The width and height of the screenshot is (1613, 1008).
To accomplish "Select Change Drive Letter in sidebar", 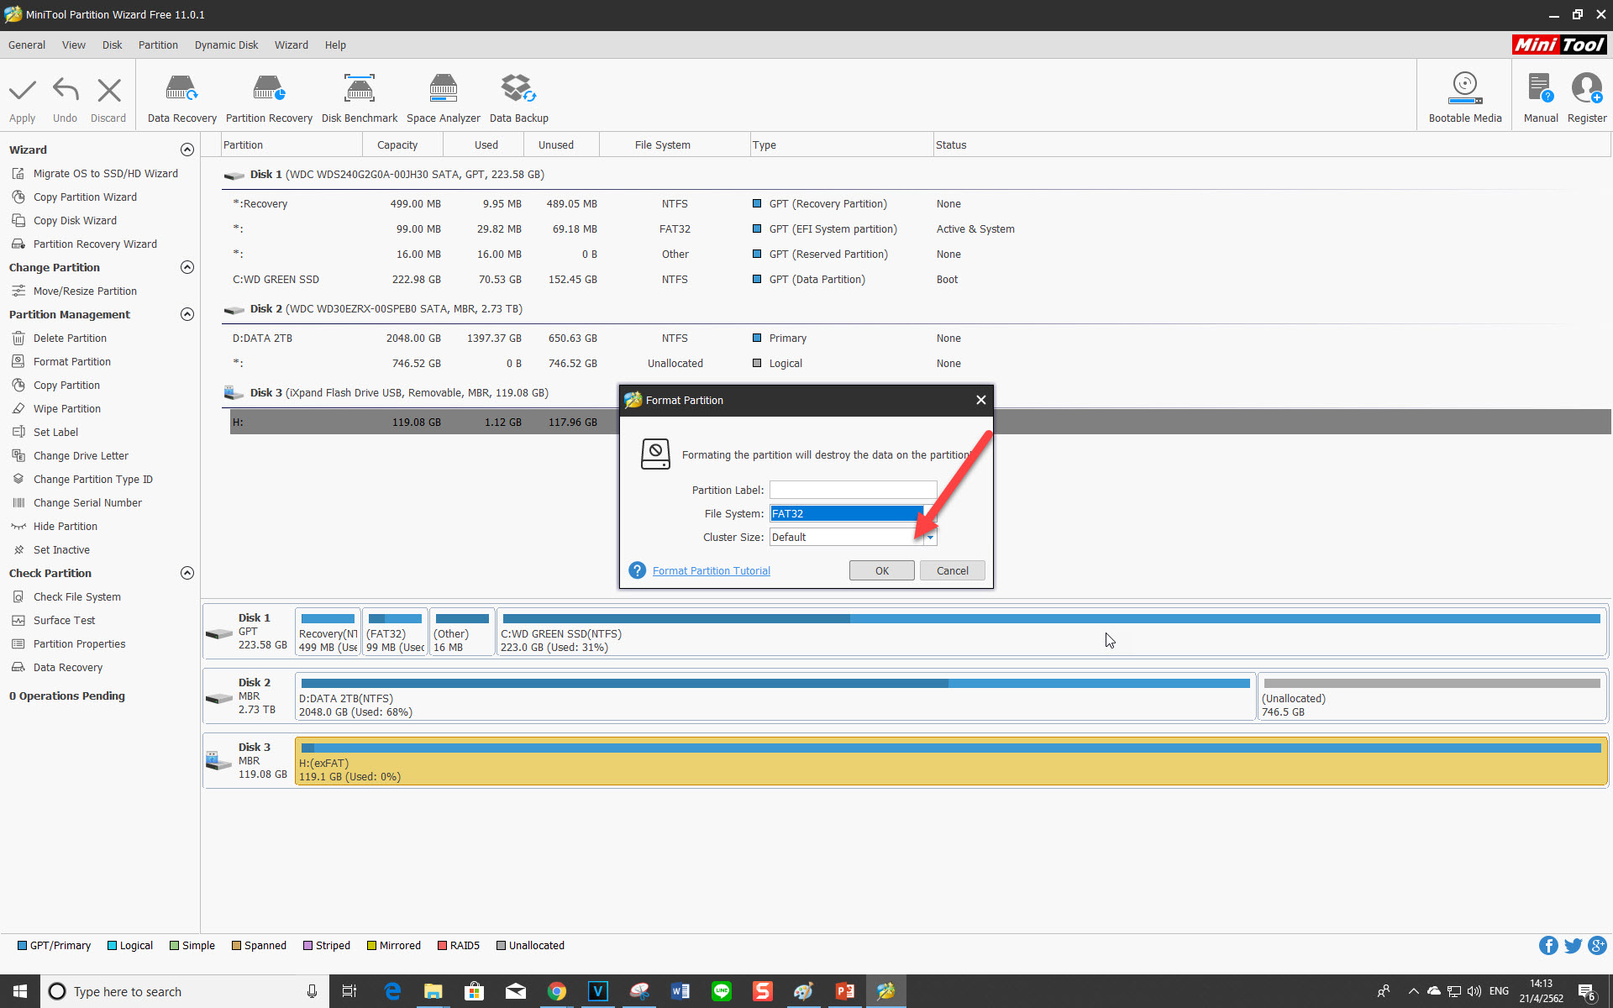I will coord(81,455).
